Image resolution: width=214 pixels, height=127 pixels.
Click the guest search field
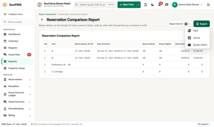point(95,5)
